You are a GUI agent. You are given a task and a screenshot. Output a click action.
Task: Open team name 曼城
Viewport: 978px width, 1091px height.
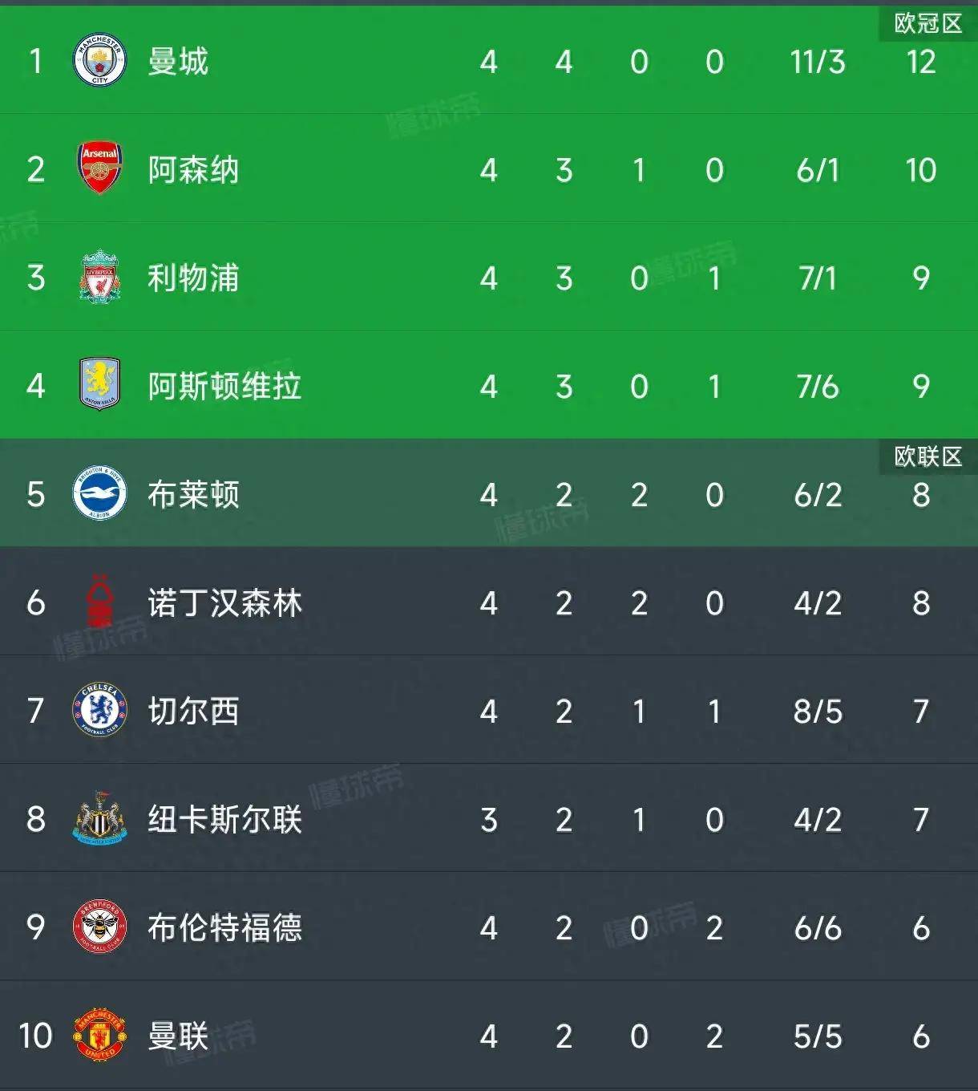click(178, 62)
